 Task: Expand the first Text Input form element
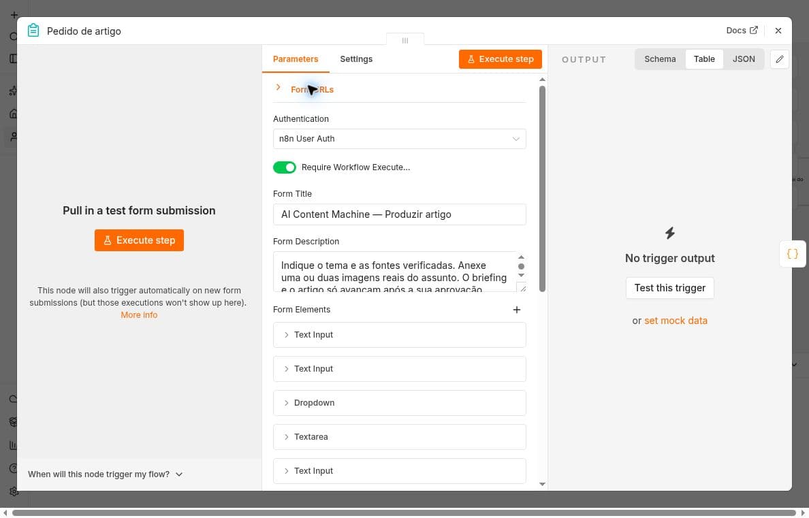399,335
